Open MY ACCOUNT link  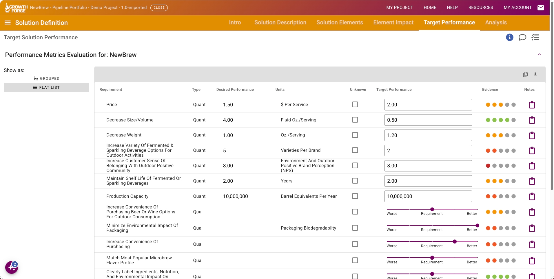[518, 8]
